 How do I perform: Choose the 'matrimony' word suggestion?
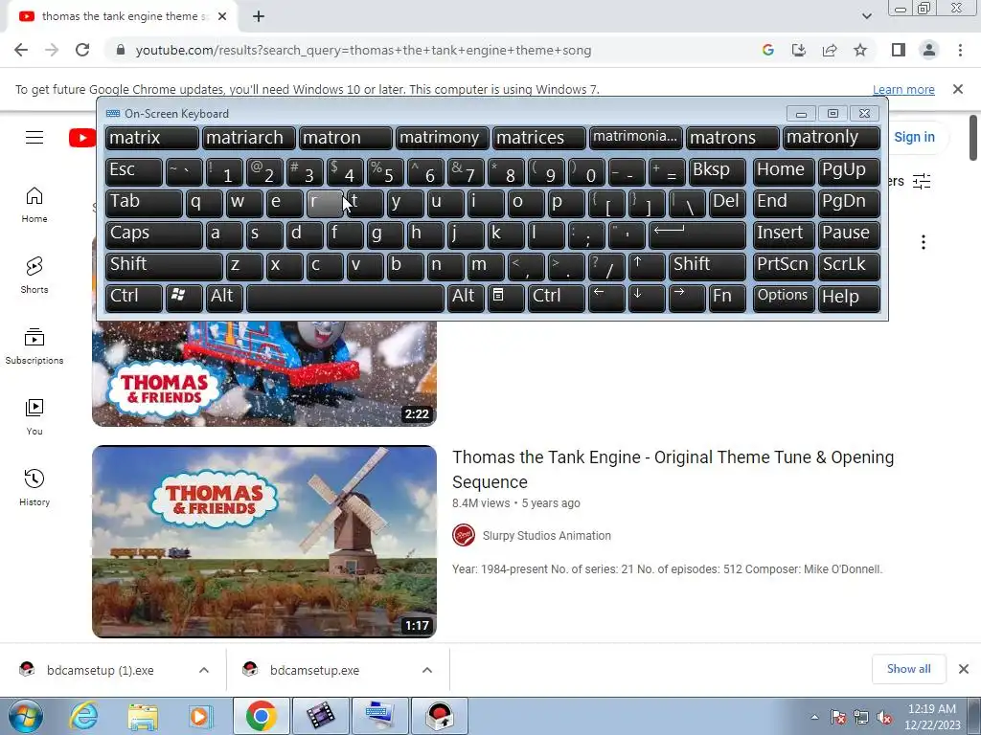click(x=443, y=138)
